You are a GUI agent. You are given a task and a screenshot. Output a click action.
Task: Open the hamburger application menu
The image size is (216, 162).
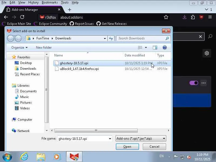[210, 17]
